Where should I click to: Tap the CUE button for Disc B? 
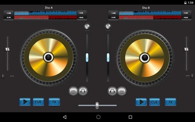(x=154, y=102)
